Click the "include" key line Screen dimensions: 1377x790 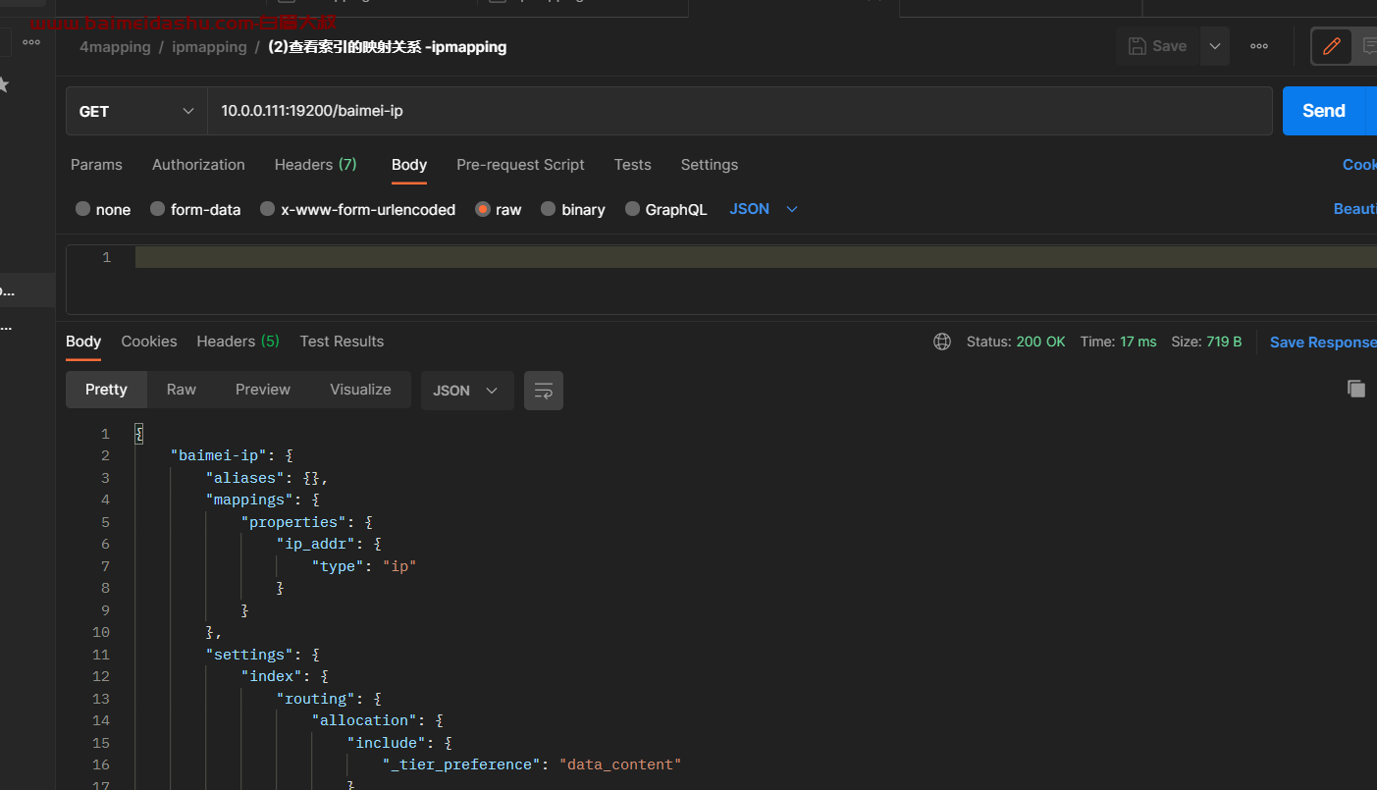coord(387,743)
